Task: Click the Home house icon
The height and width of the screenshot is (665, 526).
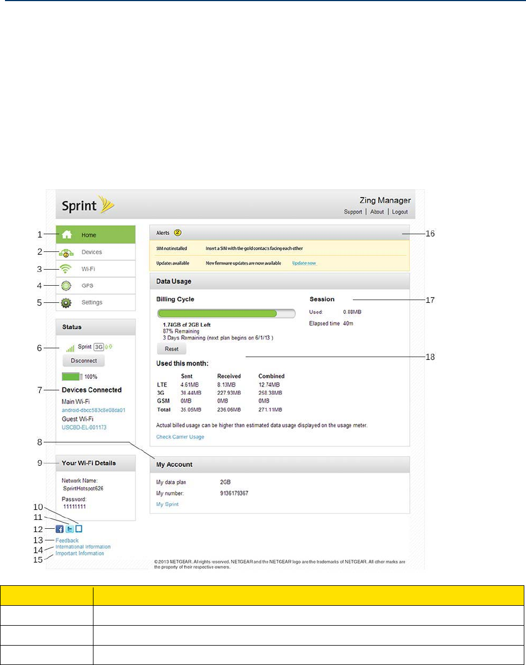Action: 67,235
